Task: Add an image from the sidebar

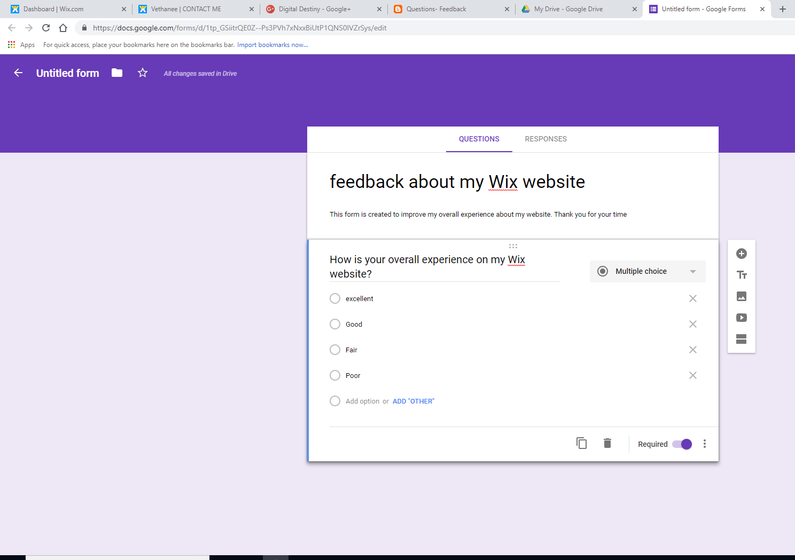Action: 741,296
